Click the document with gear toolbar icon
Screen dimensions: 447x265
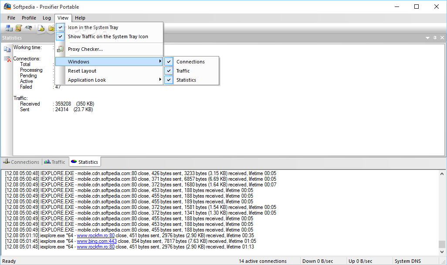[x=41, y=28]
